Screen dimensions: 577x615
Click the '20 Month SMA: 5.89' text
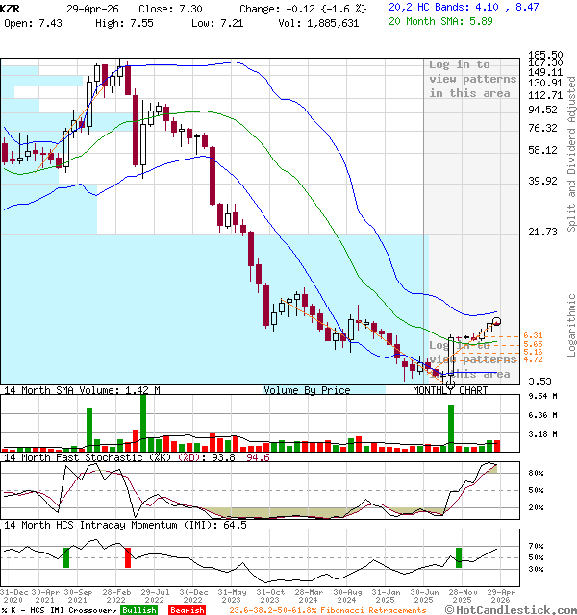[x=439, y=20]
